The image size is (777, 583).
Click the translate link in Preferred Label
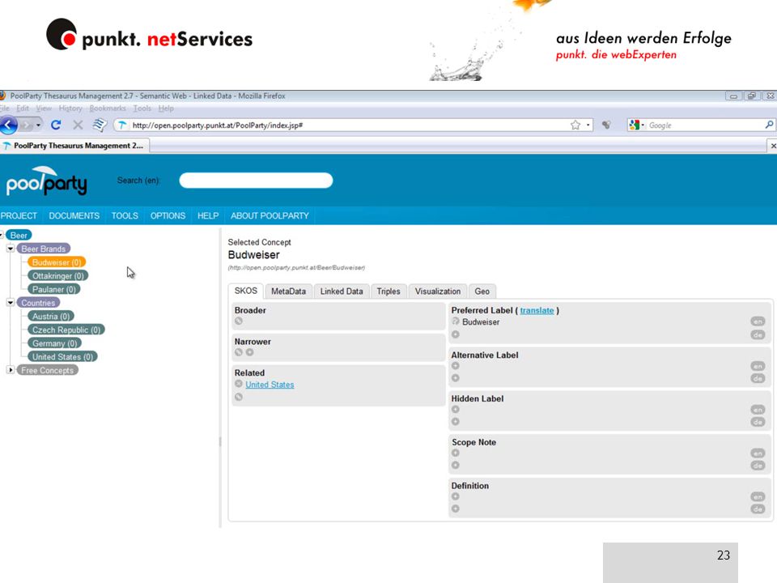tap(537, 310)
